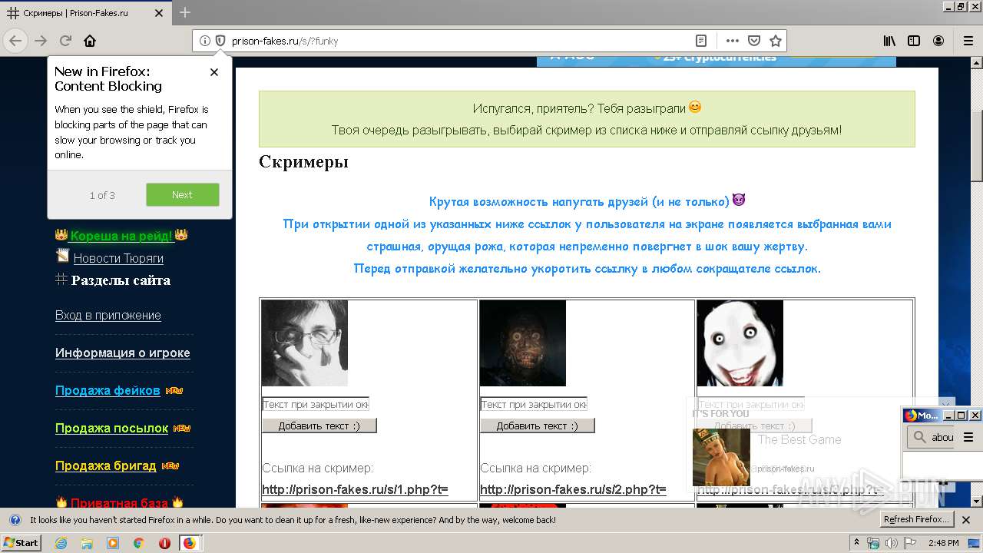Open the content blocking shield icon
This screenshot has height=553, width=983.
tap(220, 41)
